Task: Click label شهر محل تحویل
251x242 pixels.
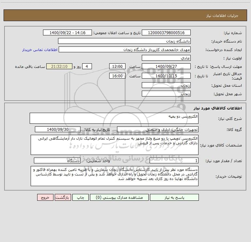Action: pyautogui.click(x=228, y=94)
